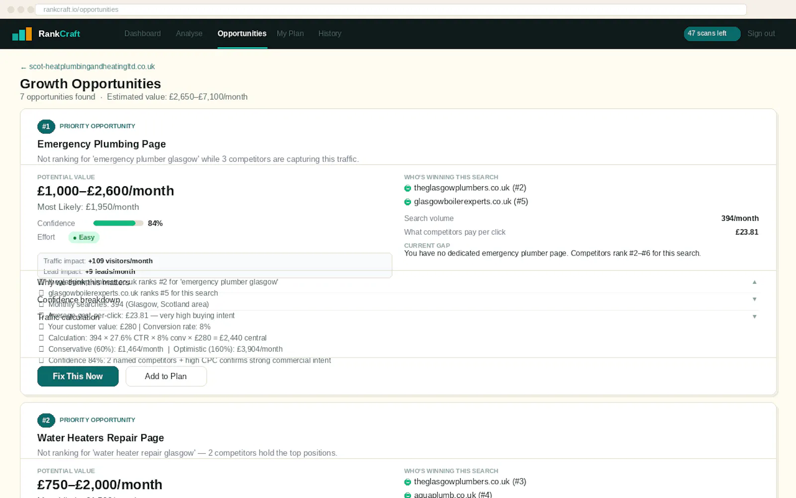Screen dimensions: 796x498
Task: Click the £750–£2,000/month potential value
Action: point(99,485)
